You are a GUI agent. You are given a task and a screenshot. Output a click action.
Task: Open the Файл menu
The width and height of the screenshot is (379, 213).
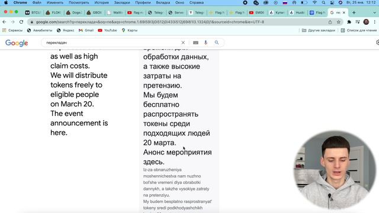pyautogui.click(x=37, y=2)
